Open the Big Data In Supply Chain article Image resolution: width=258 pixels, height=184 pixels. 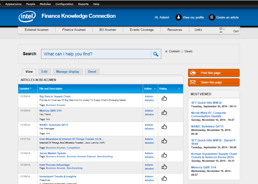point(55,96)
